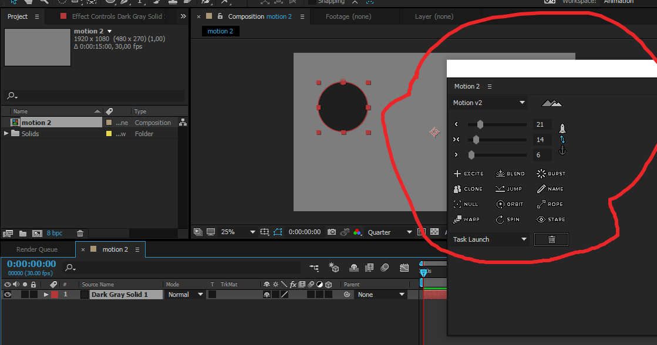Switch to the Render Queue tab

[37, 249]
